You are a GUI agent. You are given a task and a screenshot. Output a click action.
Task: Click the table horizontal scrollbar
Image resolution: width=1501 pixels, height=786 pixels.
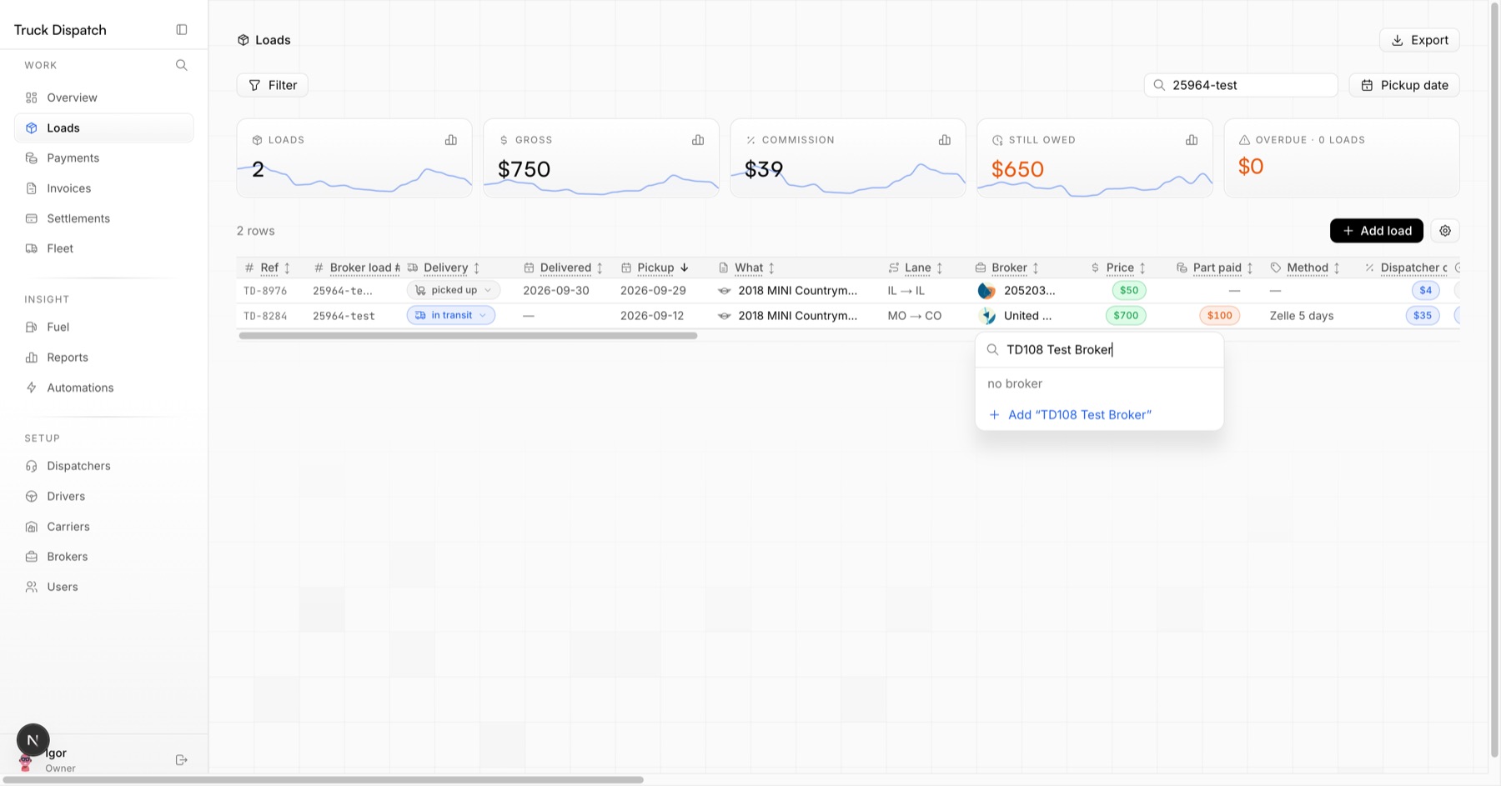pos(468,336)
